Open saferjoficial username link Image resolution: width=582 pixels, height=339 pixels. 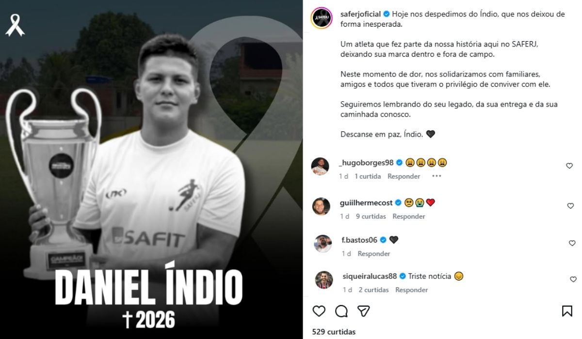click(361, 14)
